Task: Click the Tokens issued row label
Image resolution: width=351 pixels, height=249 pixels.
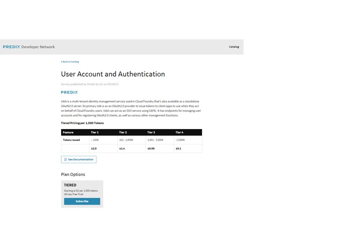Action: pyautogui.click(x=71, y=140)
